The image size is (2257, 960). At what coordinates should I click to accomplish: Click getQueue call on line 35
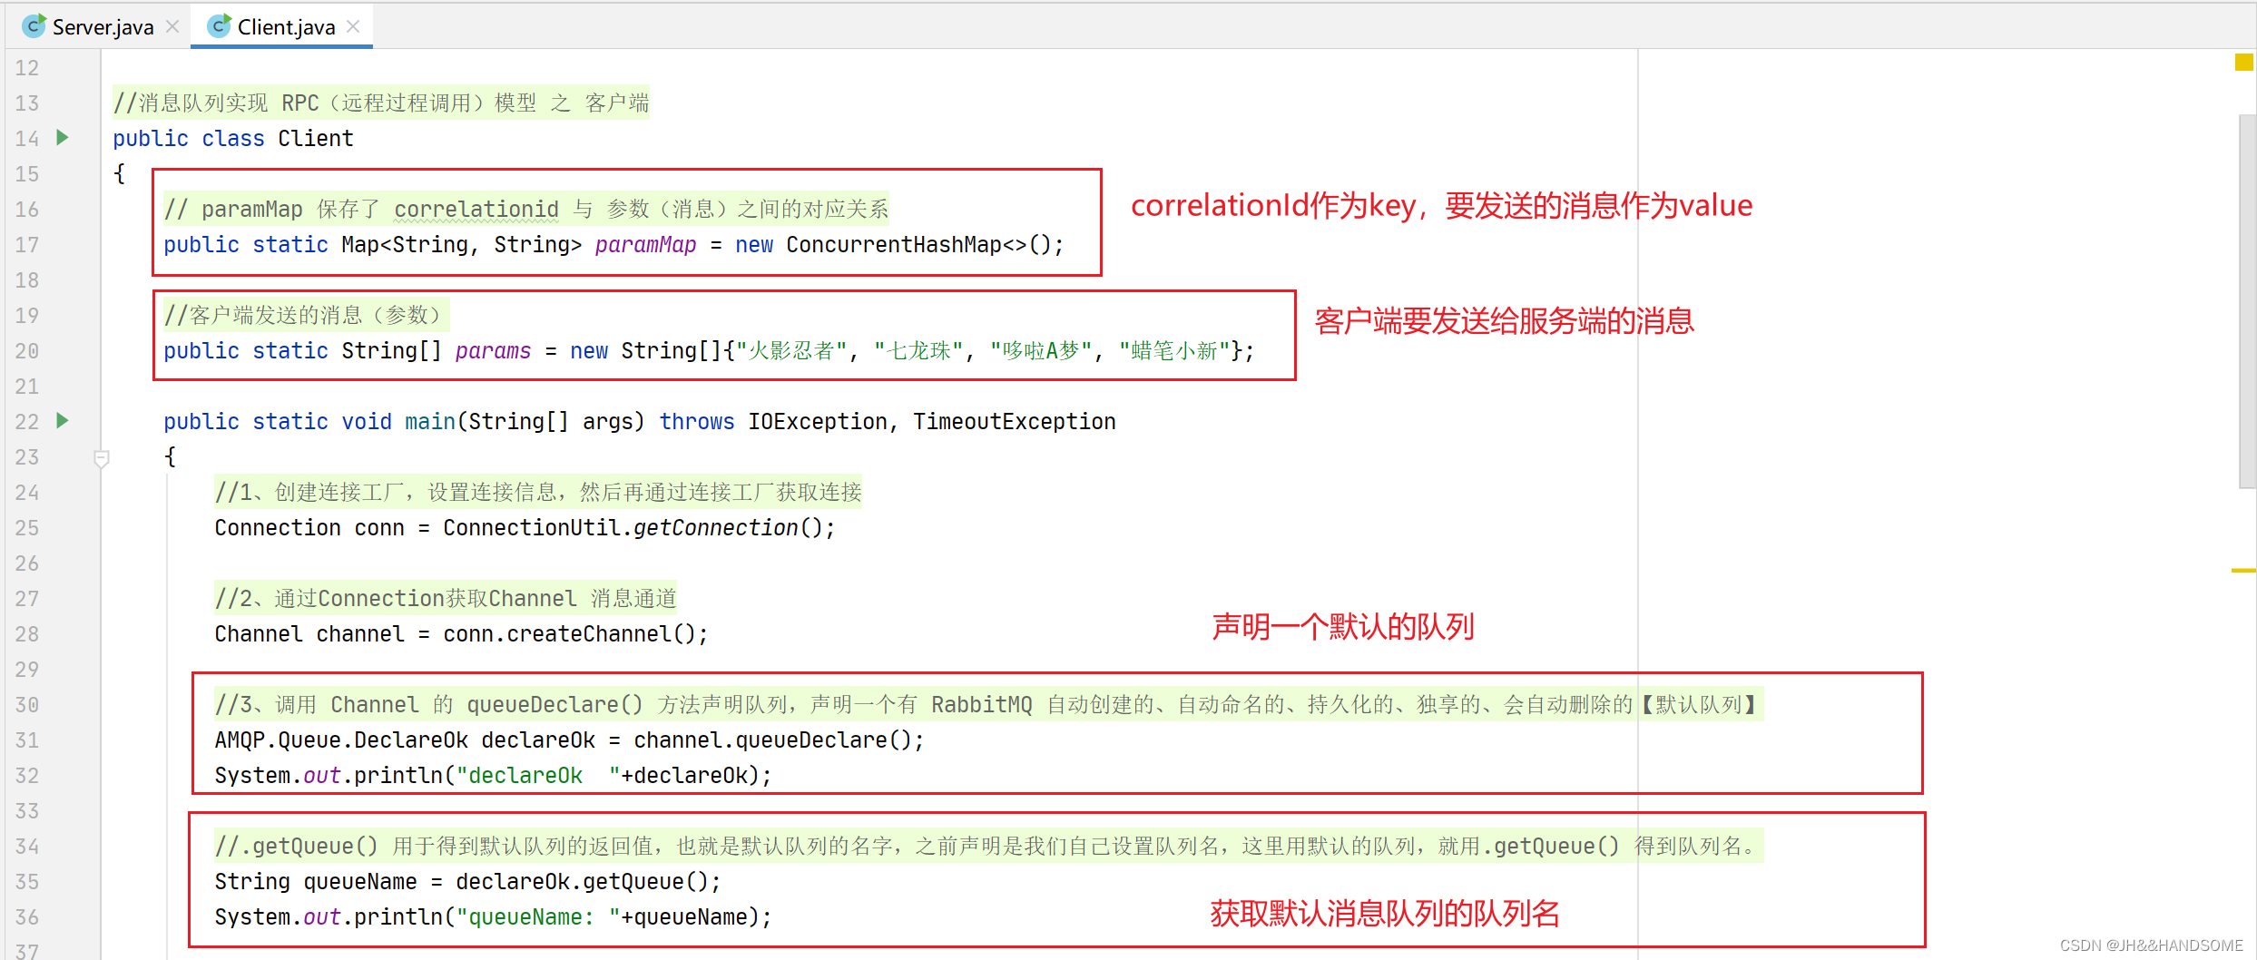click(x=633, y=882)
